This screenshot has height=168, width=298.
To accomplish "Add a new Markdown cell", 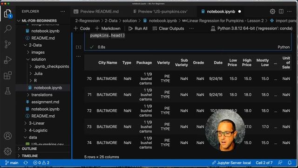I will pyautogui.click(x=108, y=28).
